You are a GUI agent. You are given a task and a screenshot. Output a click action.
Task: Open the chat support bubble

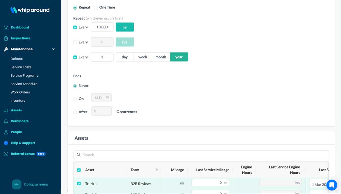point(332,185)
